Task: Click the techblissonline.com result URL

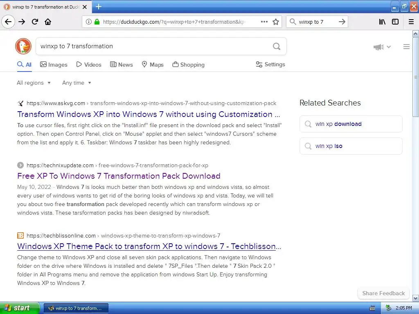Action: click(x=123, y=235)
